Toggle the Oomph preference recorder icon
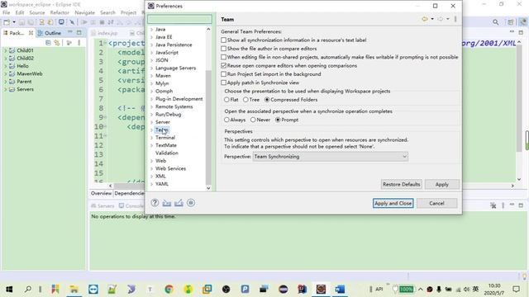This screenshot has width=529, height=297. [191, 203]
